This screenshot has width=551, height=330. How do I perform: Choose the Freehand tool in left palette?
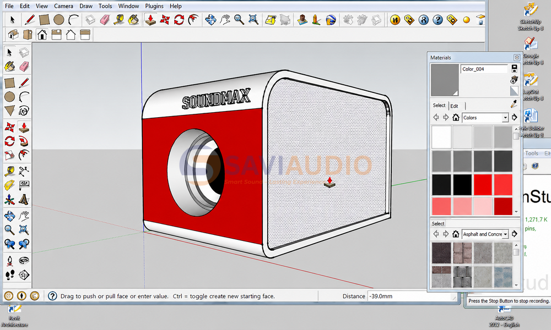24,111
